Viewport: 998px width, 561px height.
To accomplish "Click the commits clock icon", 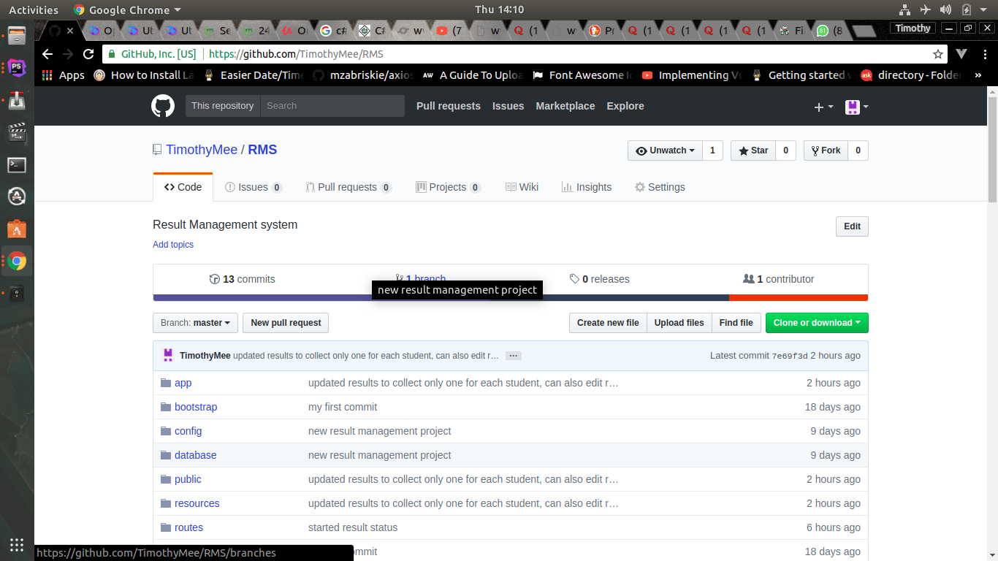I will 215,279.
